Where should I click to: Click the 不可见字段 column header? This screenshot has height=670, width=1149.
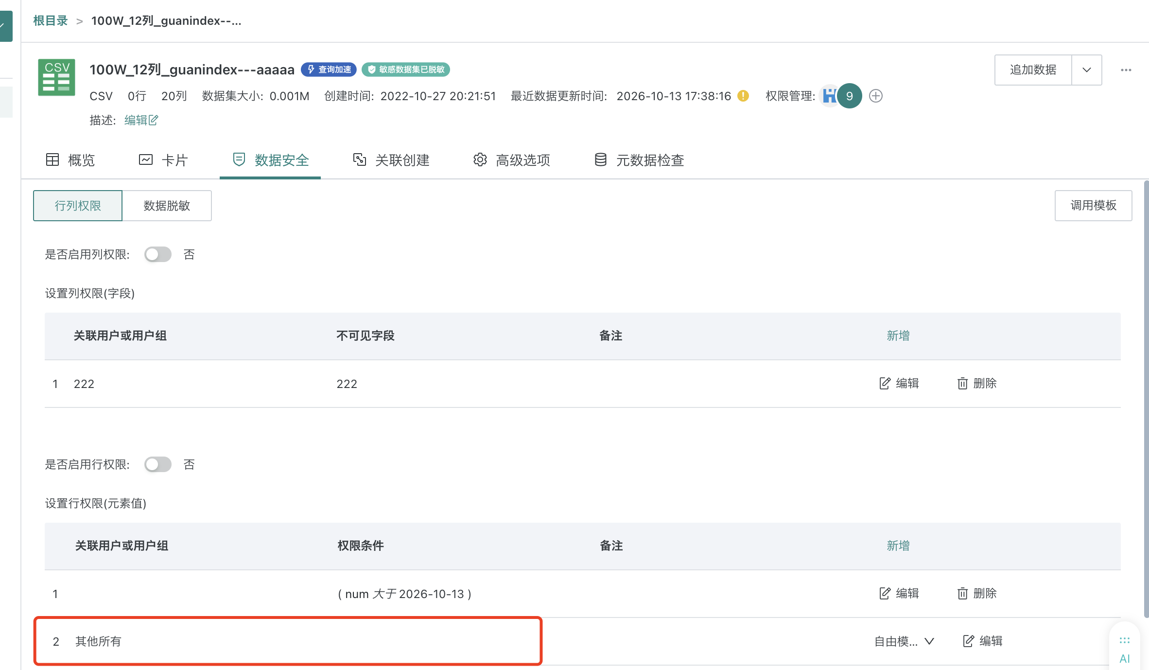(366, 336)
